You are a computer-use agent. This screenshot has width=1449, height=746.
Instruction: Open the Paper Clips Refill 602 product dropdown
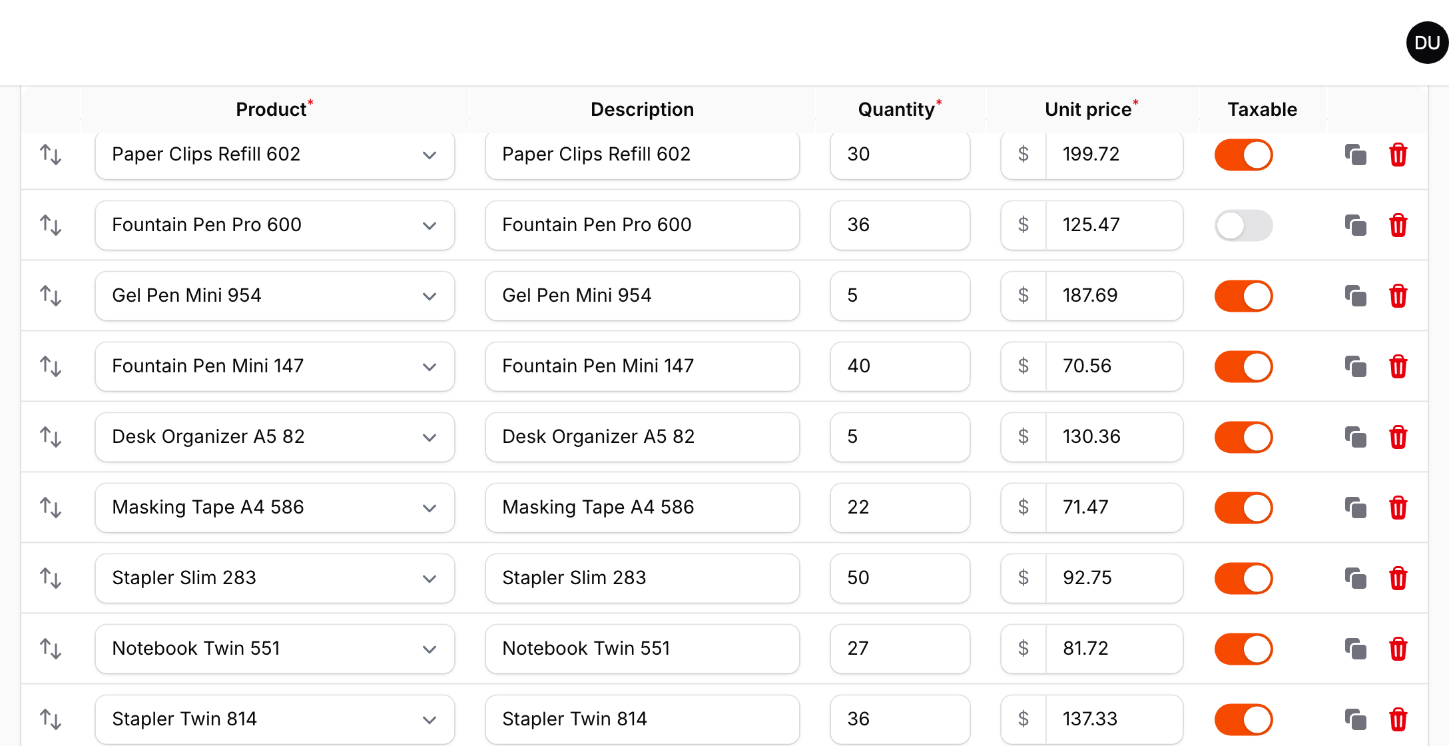[275, 155]
